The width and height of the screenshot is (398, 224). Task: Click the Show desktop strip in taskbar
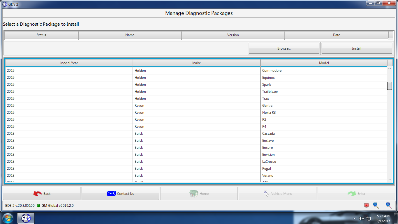[x=396, y=218]
